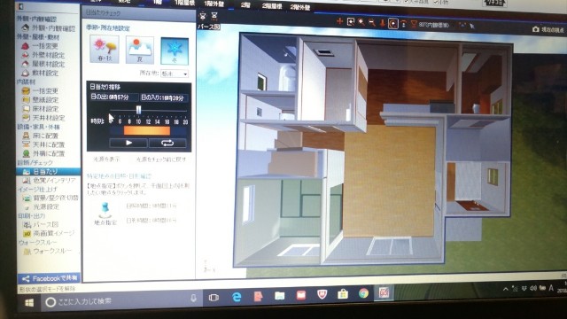Open 外構に配置 with tree icon
Image resolution: width=567 pixels, height=319 pixels.
[43, 153]
